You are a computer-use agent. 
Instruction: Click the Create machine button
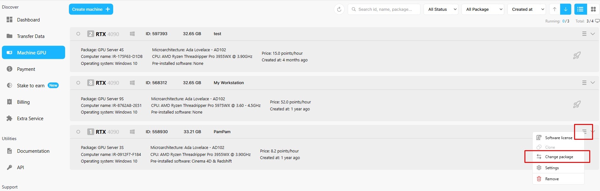(x=91, y=9)
